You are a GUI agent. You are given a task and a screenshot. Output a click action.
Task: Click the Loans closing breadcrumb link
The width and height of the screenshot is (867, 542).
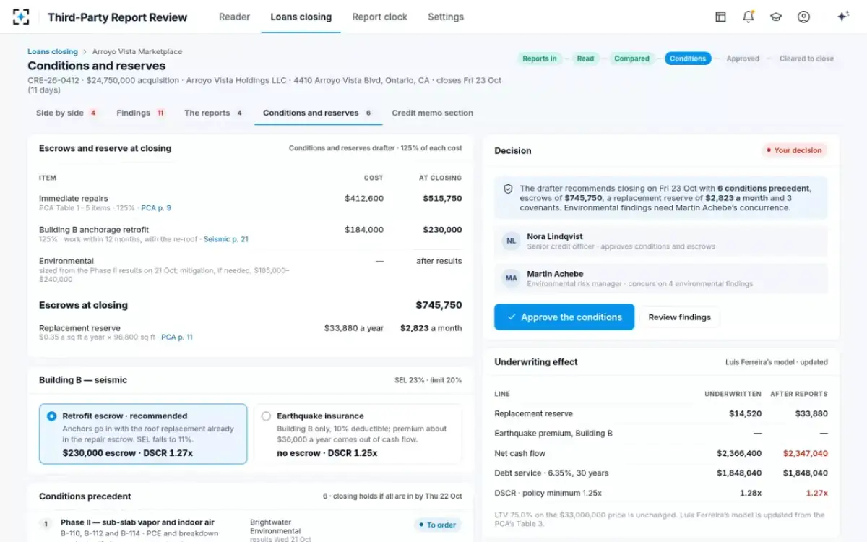[x=53, y=52]
